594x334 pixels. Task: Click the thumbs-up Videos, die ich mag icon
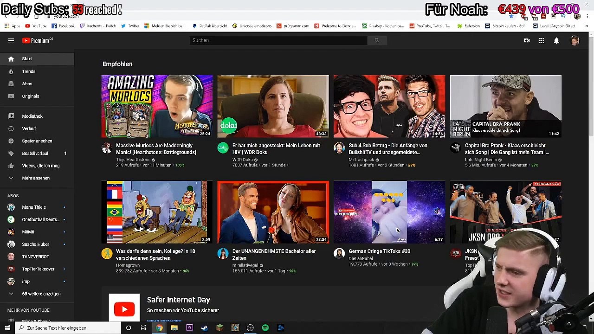11,166
